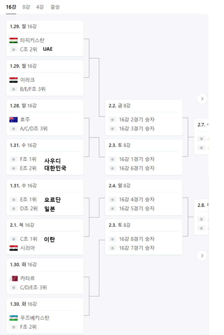Click the 우즈베키스탄 team name
Screen dimensions: 224x335
[x=35, y=318]
